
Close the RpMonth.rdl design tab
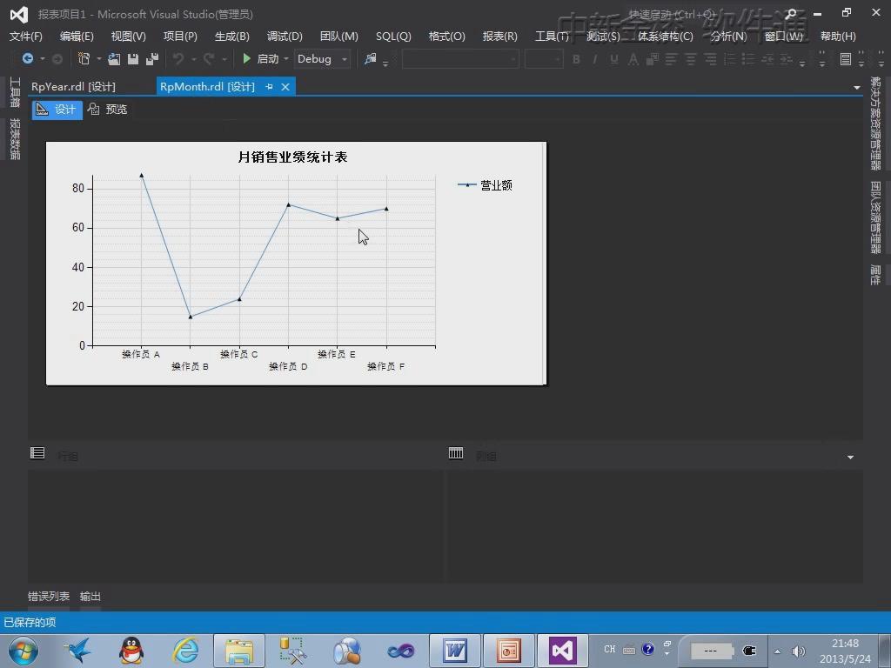pos(285,87)
